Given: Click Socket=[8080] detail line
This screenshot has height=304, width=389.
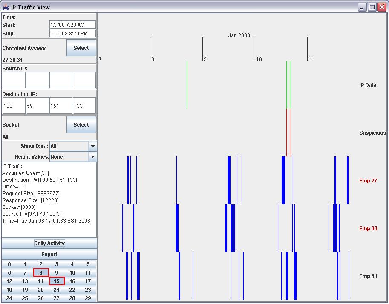Looking at the screenshot, I should tap(19, 207).
